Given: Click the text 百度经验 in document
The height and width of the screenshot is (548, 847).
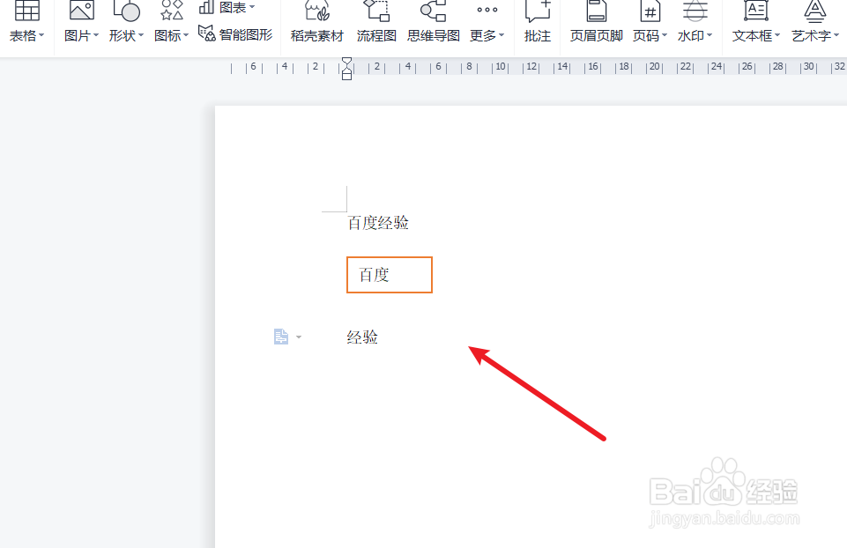Looking at the screenshot, I should point(377,222).
